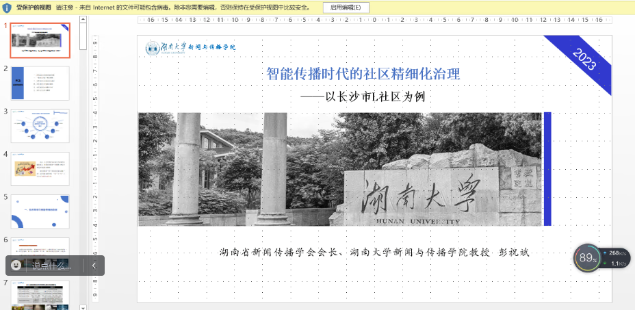Select slide 4 thumbnail

pyautogui.click(x=40, y=169)
